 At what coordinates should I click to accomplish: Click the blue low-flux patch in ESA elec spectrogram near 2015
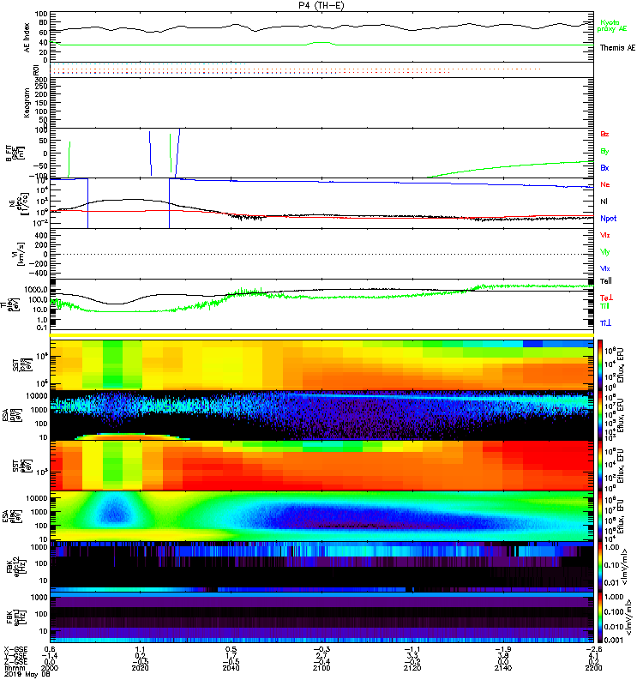point(114,510)
